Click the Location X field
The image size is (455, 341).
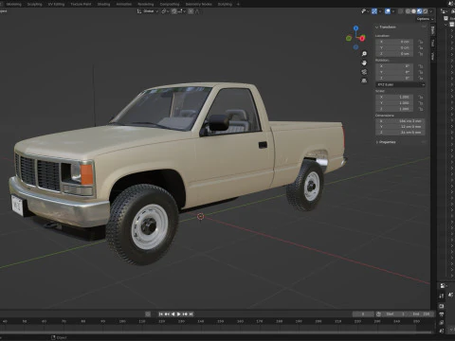pyautogui.click(x=394, y=42)
